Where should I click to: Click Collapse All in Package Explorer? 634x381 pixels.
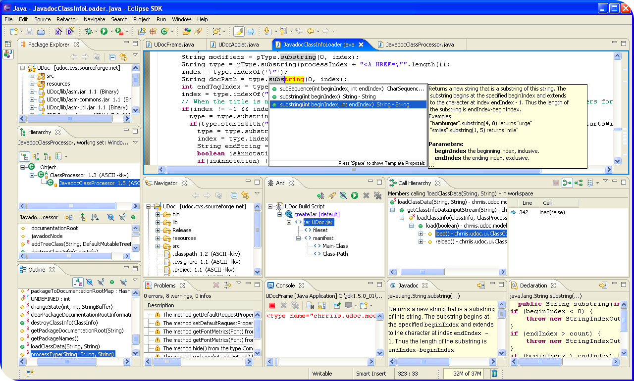[x=112, y=57]
